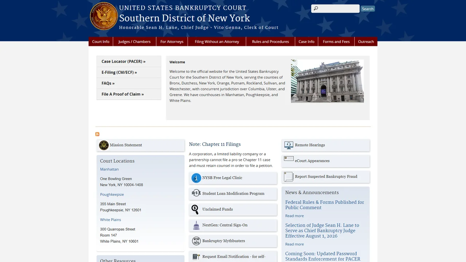Click Bankruptcy Mythbusters text label
The height and width of the screenshot is (262, 466).
(224, 241)
